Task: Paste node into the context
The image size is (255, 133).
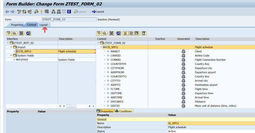Action: (x=137, y=33)
